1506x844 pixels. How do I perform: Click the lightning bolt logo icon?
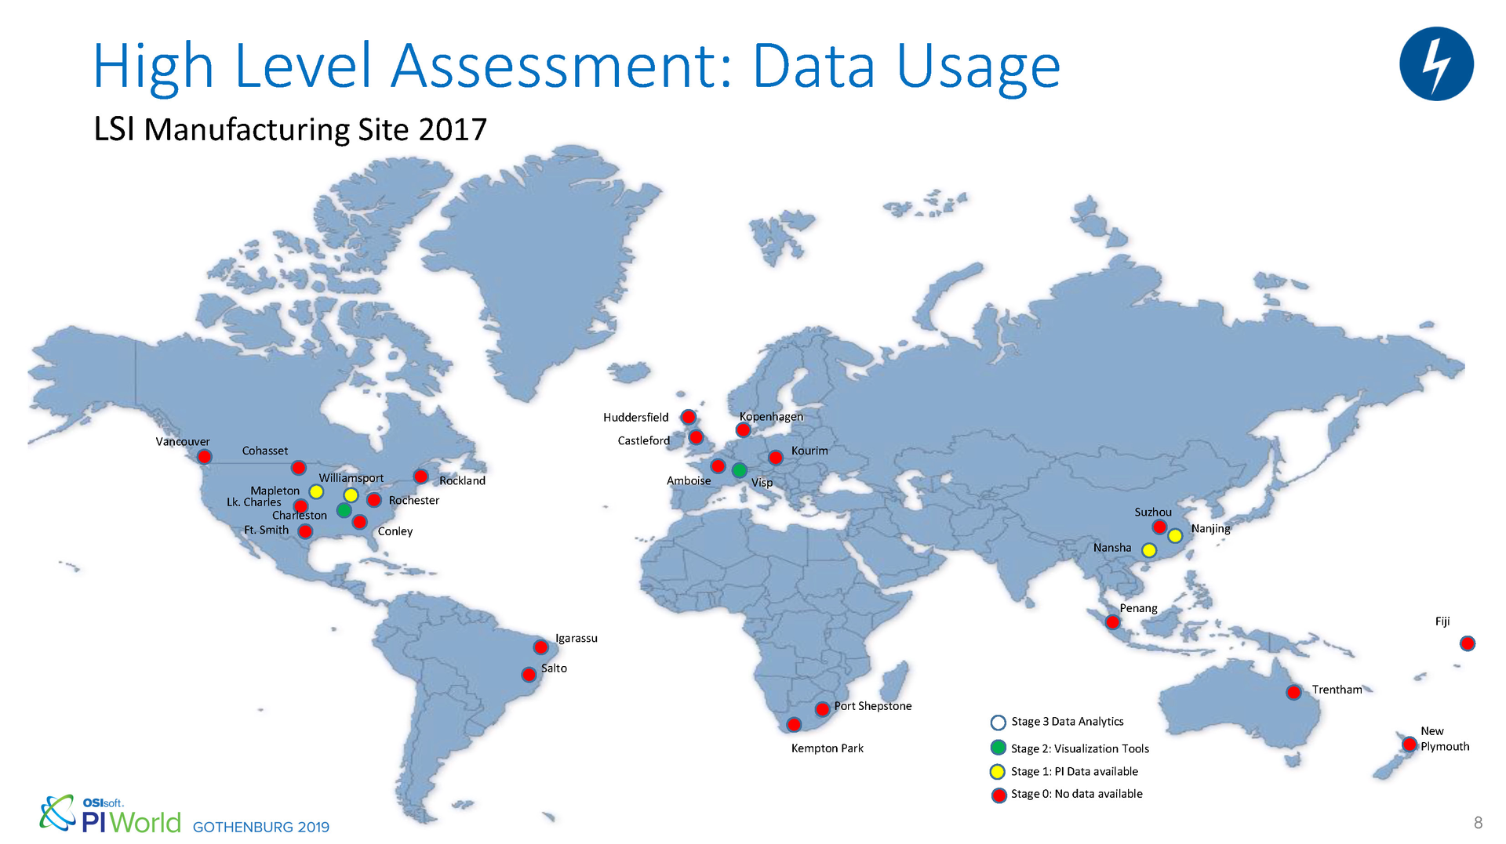coord(1438,64)
